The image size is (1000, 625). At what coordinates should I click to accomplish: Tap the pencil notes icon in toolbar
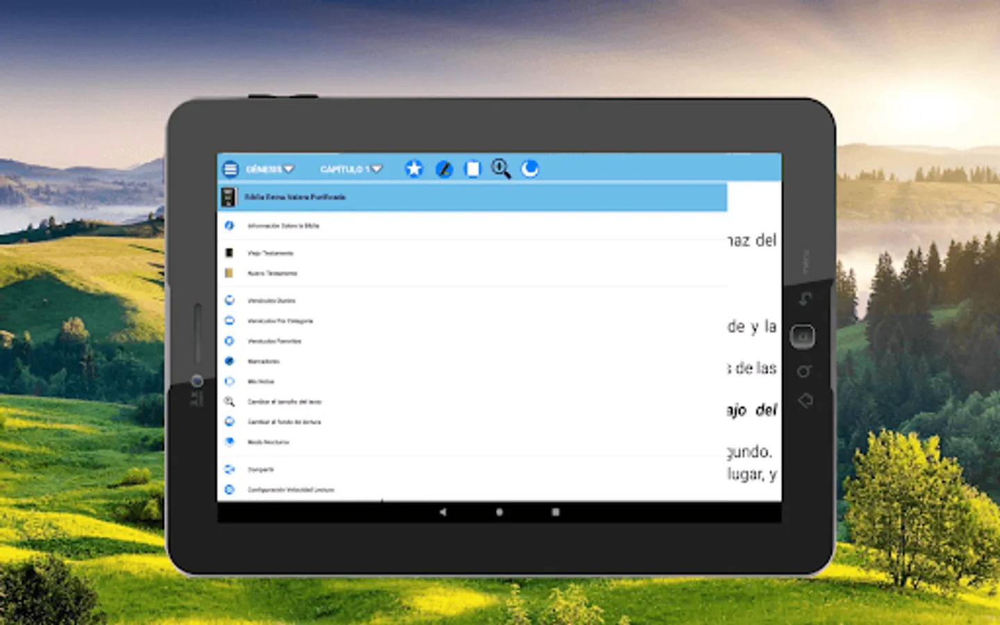tap(444, 169)
